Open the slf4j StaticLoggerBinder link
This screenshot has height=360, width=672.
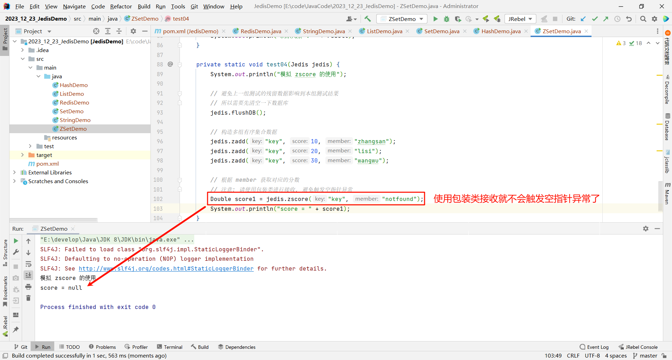coord(166,268)
